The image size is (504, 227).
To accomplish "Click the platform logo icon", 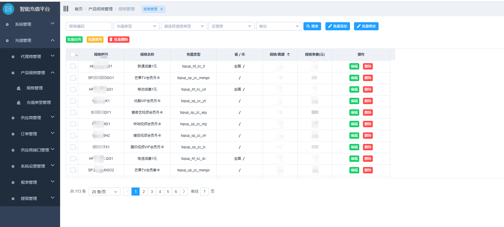I will (8, 9).
